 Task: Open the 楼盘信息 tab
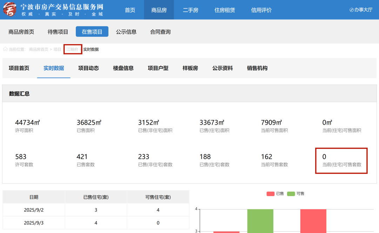pyautogui.click(x=123, y=68)
